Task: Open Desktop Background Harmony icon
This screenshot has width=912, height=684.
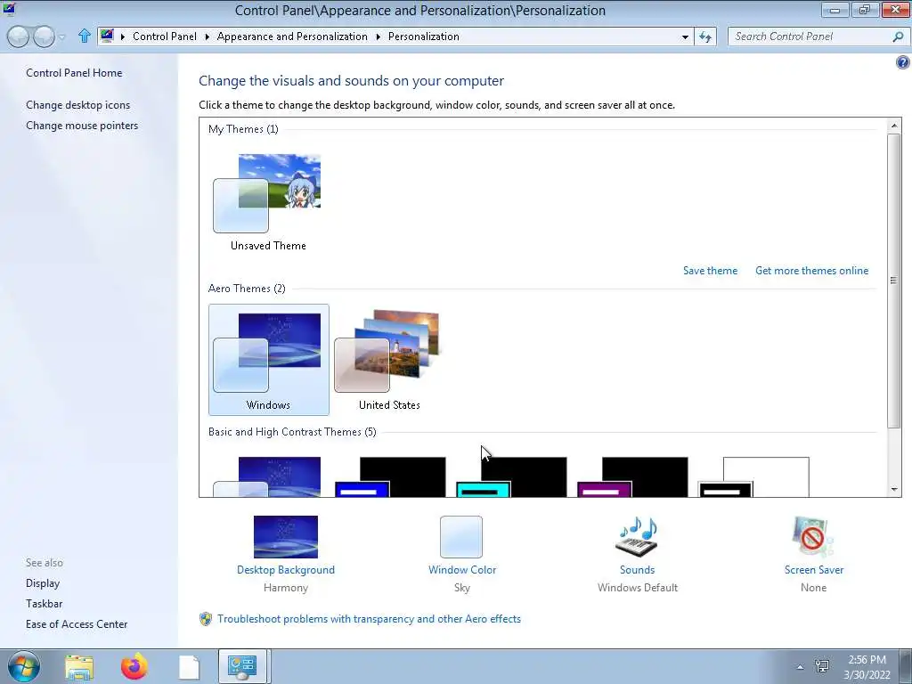Action: point(286,537)
